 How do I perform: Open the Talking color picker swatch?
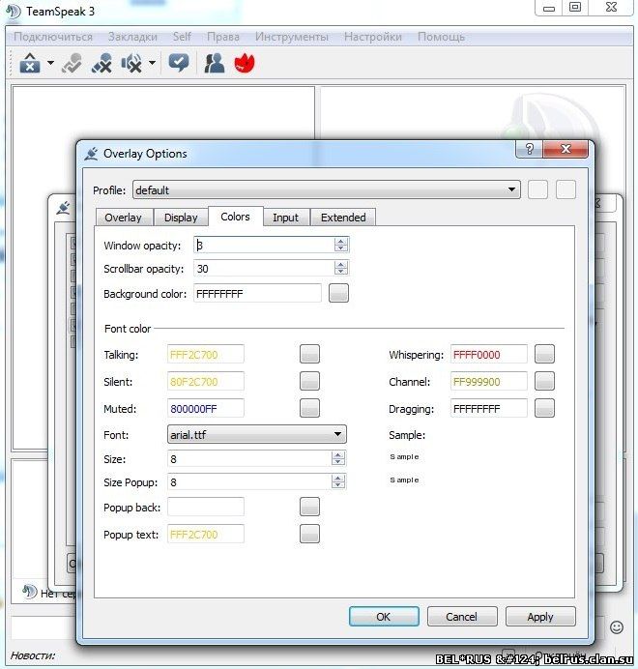tap(309, 354)
